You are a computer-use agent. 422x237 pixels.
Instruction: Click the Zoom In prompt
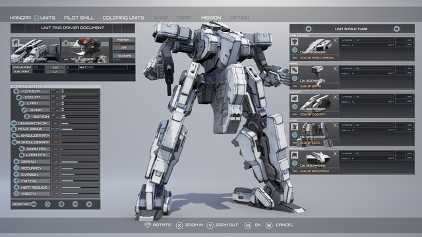point(189,225)
